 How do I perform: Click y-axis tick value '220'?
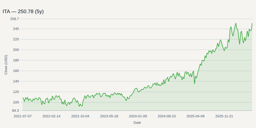[16, 39]
